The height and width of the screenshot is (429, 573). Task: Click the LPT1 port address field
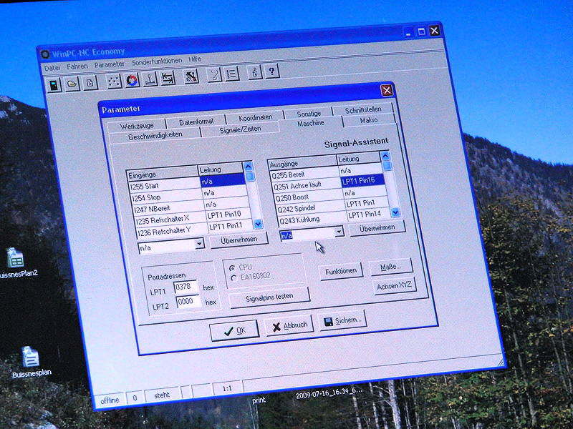(186, 287)
